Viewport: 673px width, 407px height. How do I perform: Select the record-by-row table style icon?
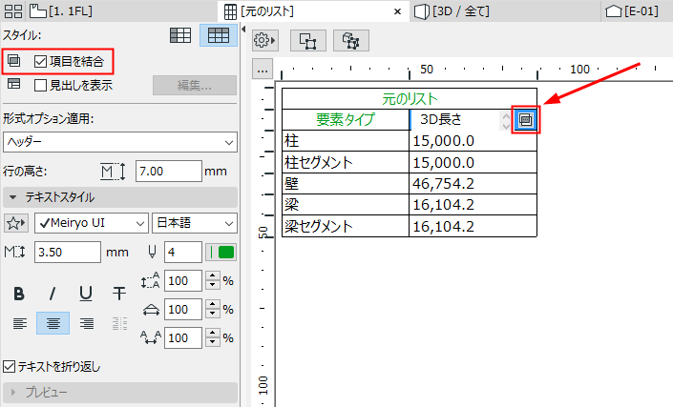180,35
